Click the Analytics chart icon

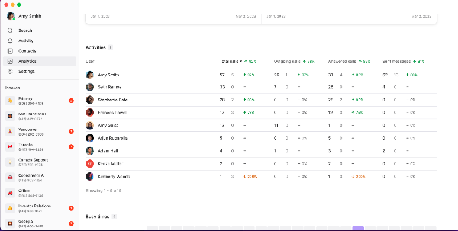click(x=10, y=61)
